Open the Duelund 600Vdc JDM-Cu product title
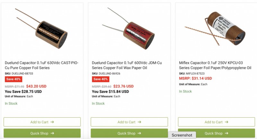257x139 pixels. pos(129,65)
